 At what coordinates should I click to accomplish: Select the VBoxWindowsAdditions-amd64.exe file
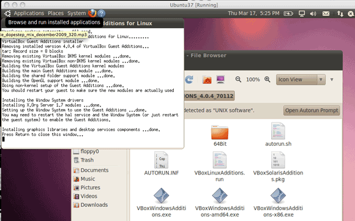click(x=220, y=203)
